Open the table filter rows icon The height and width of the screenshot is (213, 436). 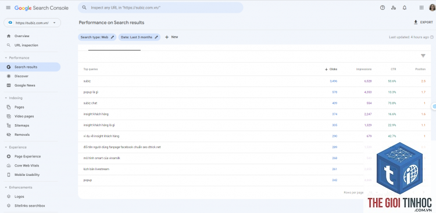[x=423, y=56]
